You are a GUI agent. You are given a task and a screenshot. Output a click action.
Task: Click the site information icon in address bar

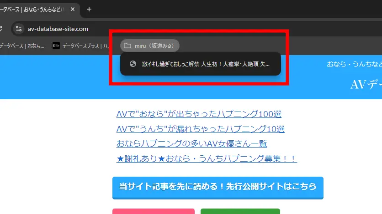tap(19, 29)
